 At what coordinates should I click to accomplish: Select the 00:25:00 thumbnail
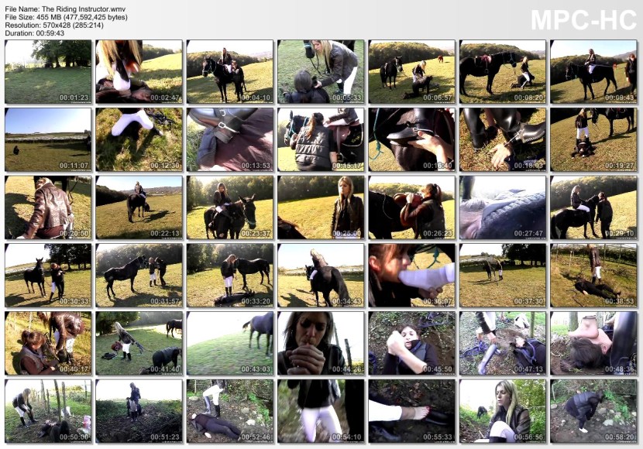[321, 207]
